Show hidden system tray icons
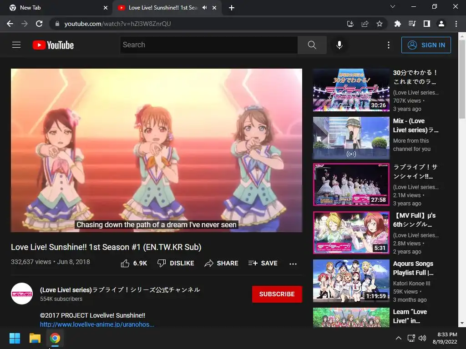The image size is (466, 349). coord(399,338)
